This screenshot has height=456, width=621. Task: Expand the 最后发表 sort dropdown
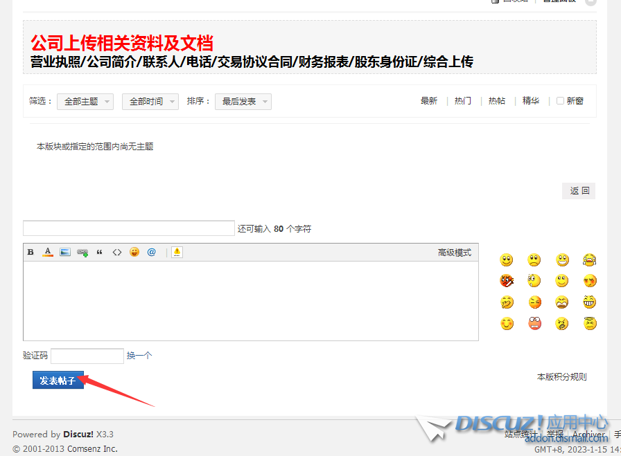click(x=243, y=102)
